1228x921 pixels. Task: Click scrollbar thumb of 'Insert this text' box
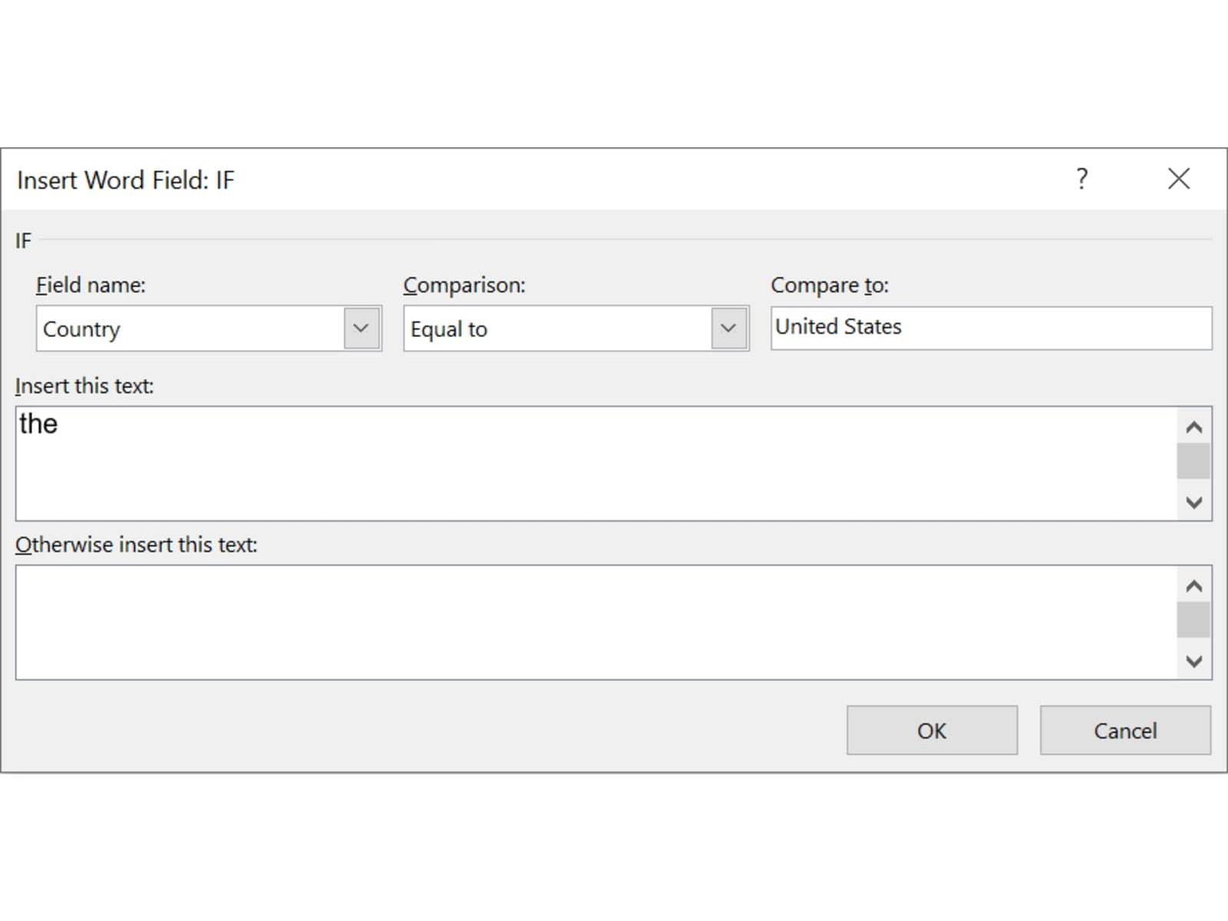(x=1193, y=460)
